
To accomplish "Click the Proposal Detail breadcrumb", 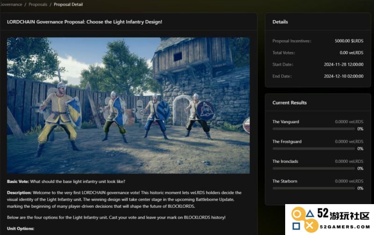I will click(x=68, y=4).
